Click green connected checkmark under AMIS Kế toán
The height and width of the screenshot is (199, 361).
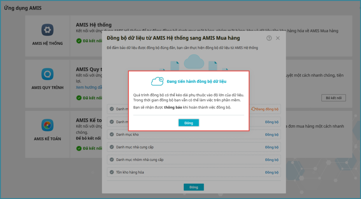coord(79,148)
